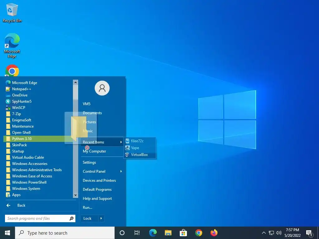Open Pictures from the start menu

pyautogui.click(x=89, y=122)
